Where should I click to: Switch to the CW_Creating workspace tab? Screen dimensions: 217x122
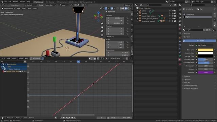(39, 2)
